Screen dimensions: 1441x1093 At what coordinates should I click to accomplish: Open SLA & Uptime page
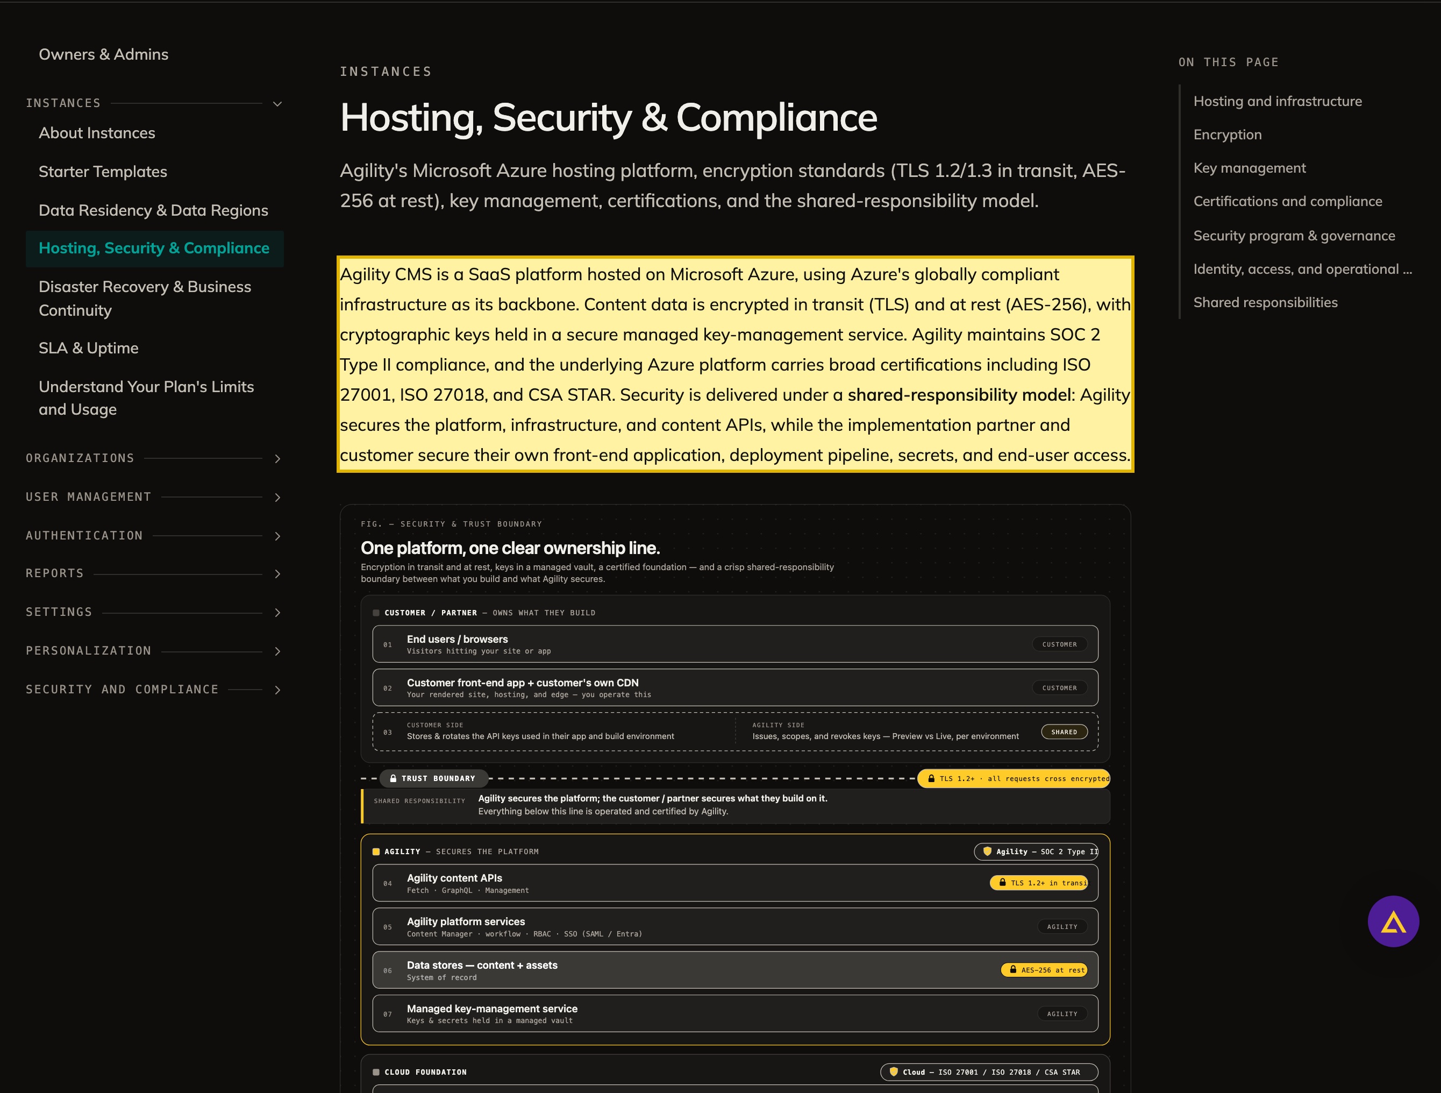(89, 348)
